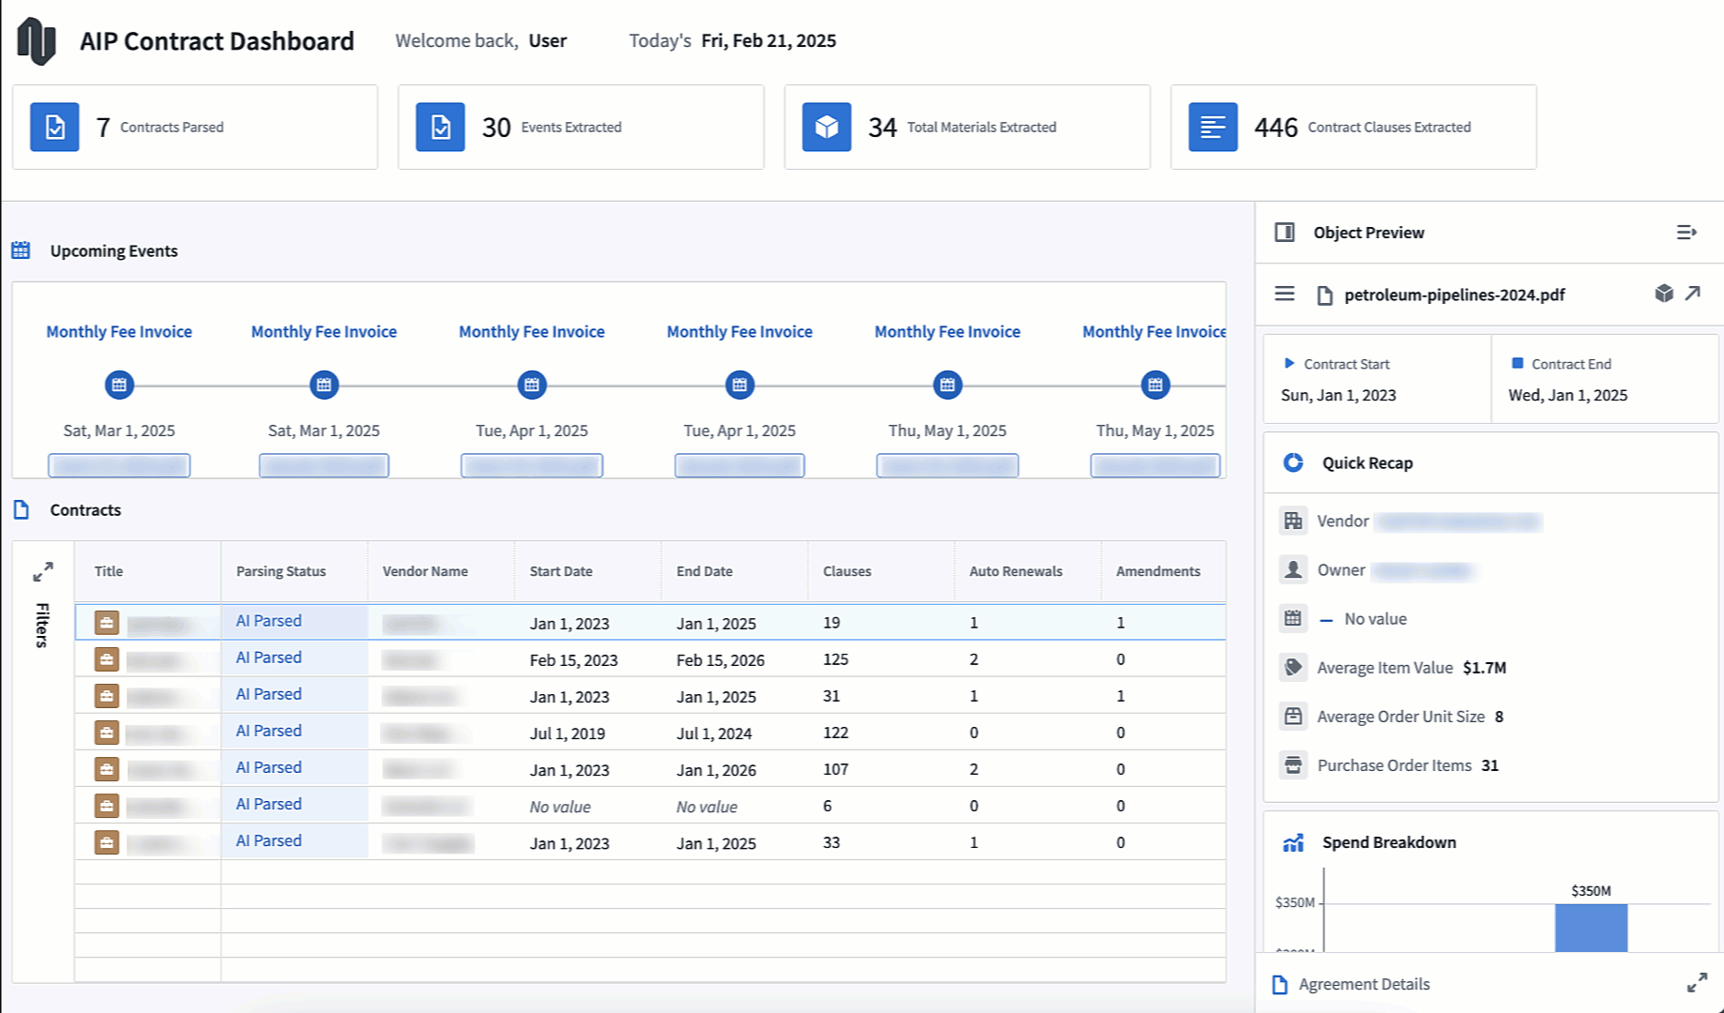Click the Vendor building icon

1293,521
